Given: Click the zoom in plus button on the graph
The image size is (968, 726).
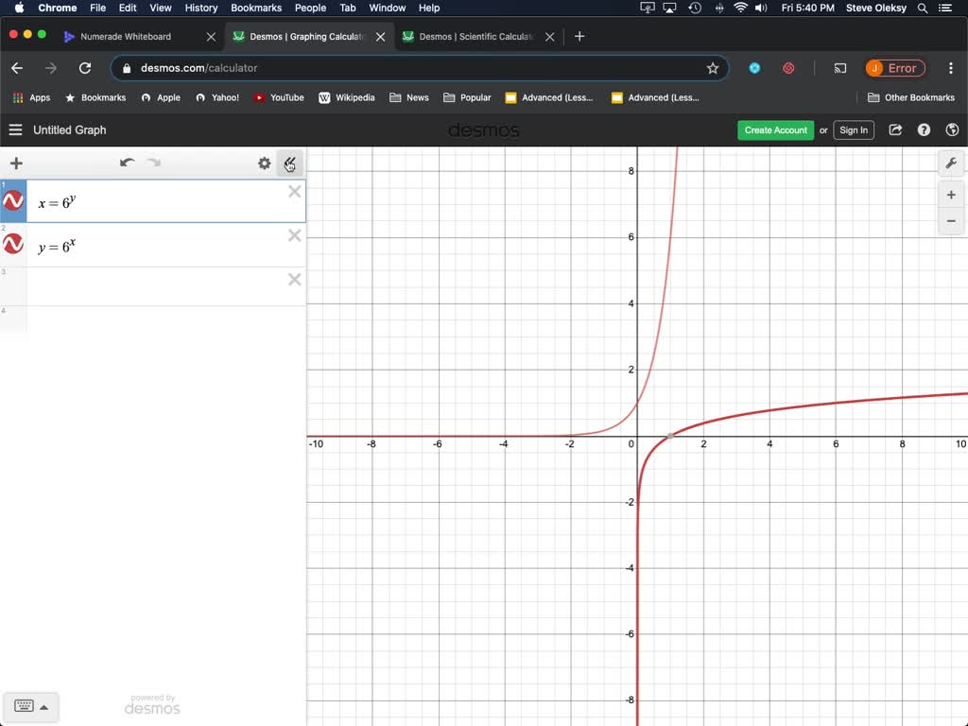Looking at the screenshot, I should pyautogui.click(x=951, y=195).
